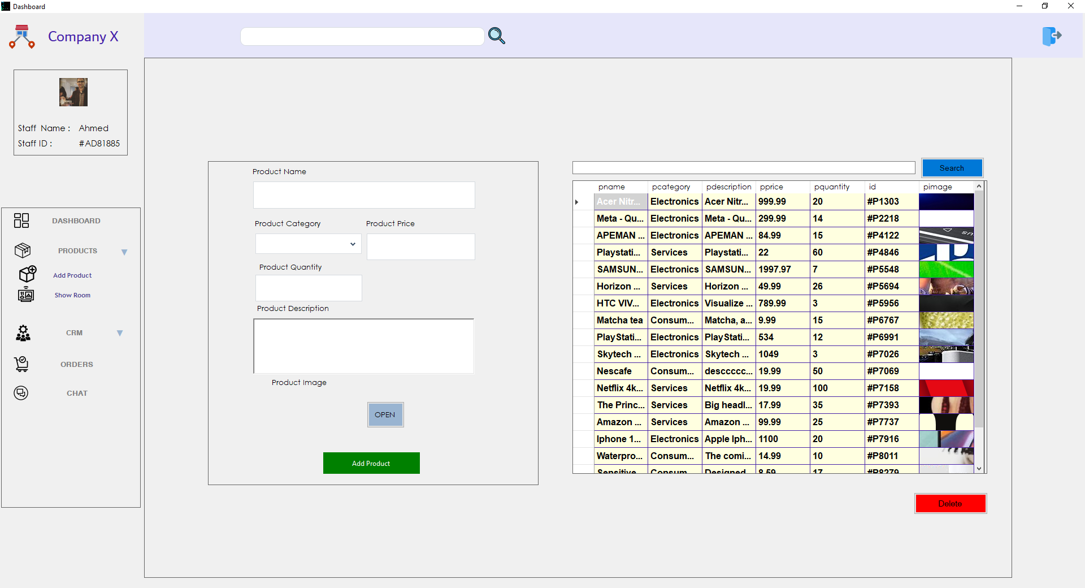Sort by the pcategory column header
The image size is (1085, 588).
click(674, 187)
